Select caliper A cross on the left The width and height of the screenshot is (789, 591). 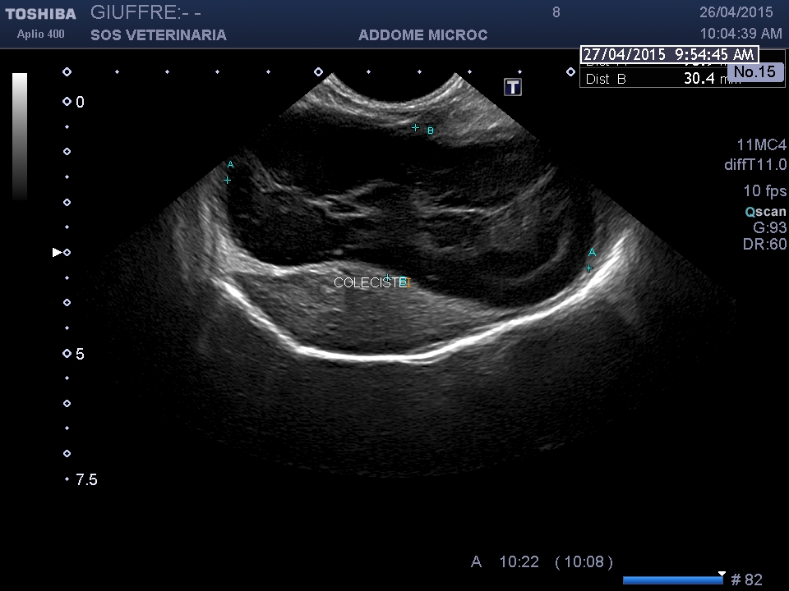[x=228, y=180]
